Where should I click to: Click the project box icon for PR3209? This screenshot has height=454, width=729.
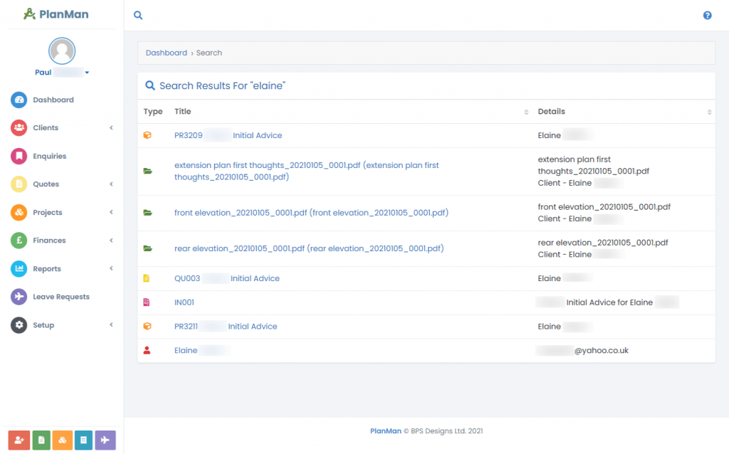click(x=147, y=135)
